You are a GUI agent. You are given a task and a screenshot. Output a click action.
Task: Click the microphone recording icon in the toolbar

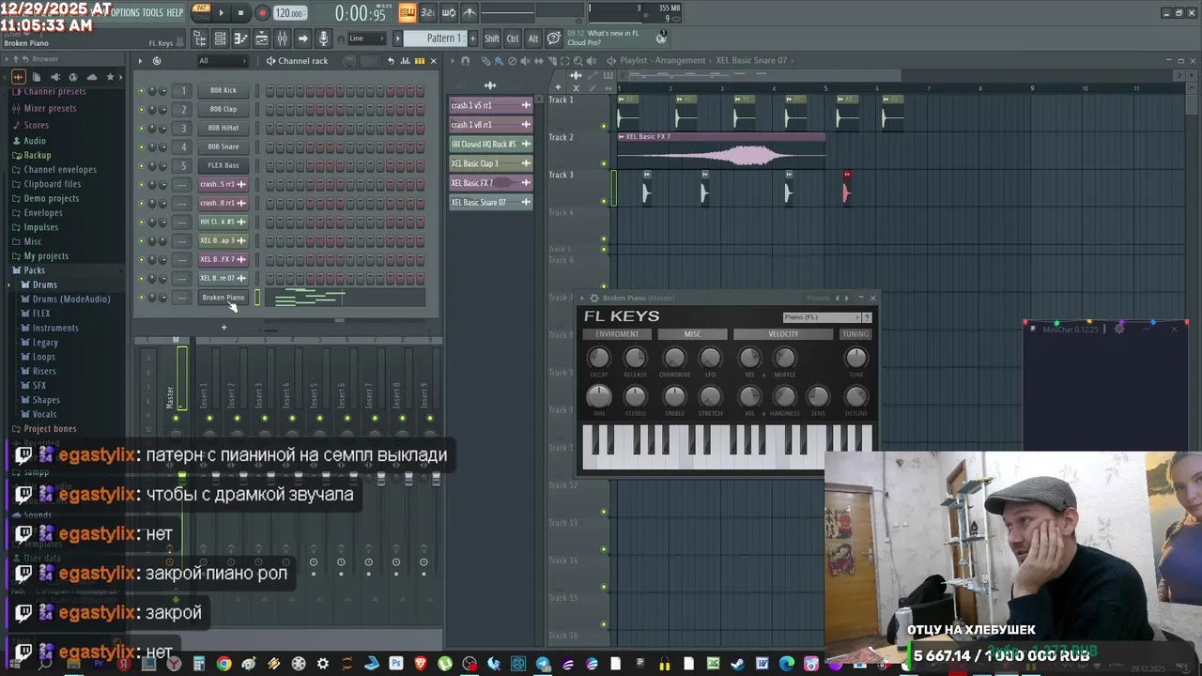[323, 38]
